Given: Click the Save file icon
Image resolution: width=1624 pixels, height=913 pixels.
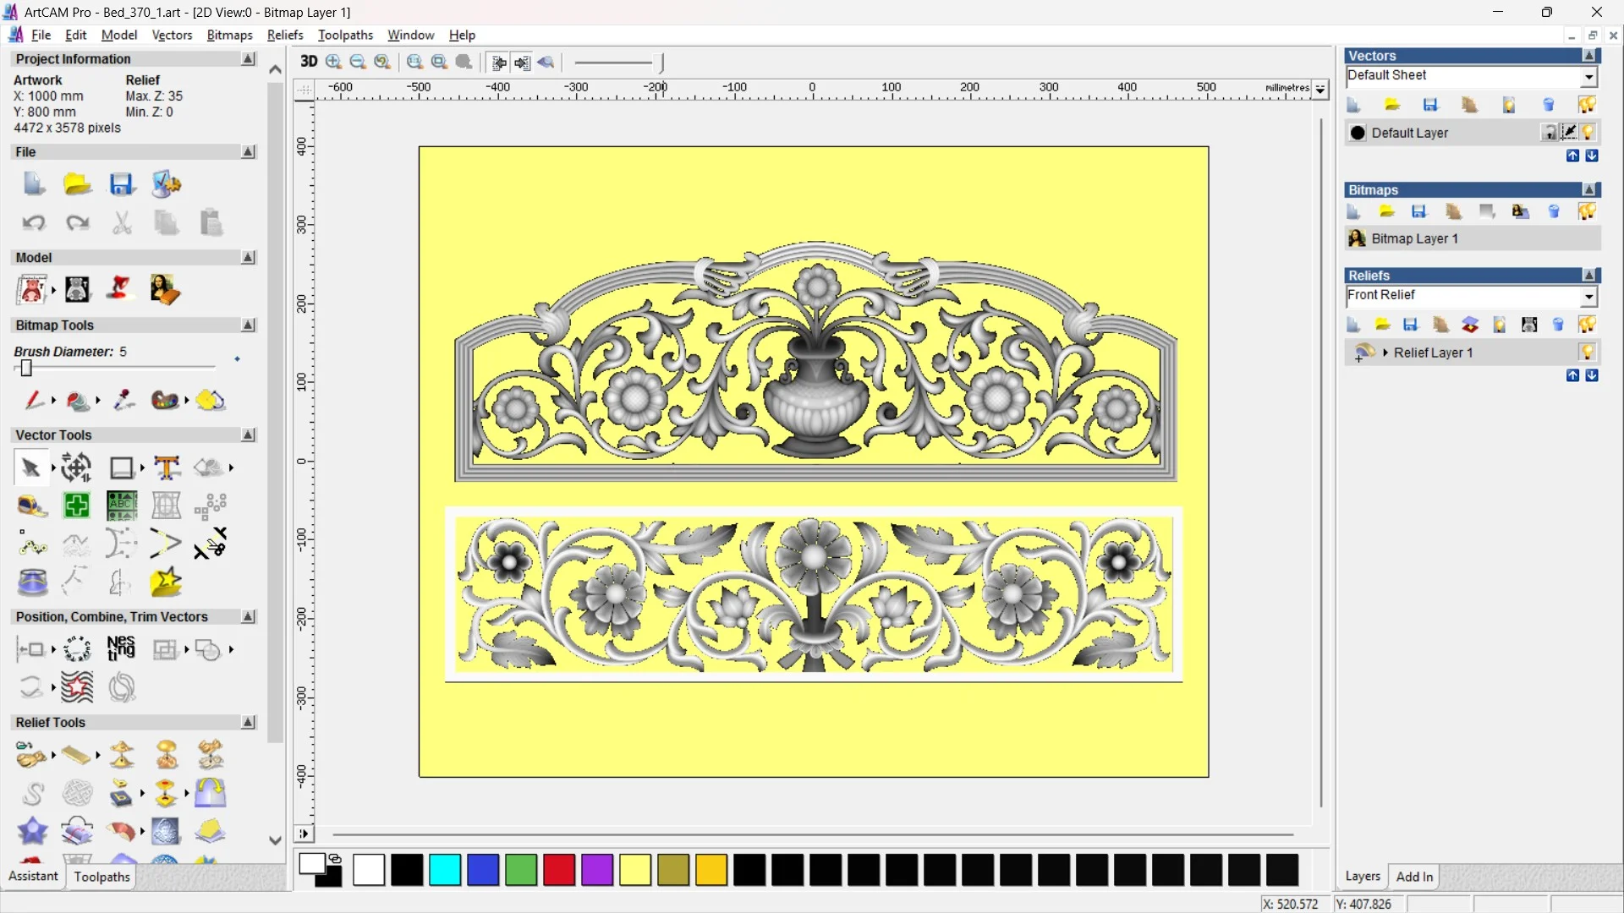Looking at the screenshot, I should coord(122,184).
